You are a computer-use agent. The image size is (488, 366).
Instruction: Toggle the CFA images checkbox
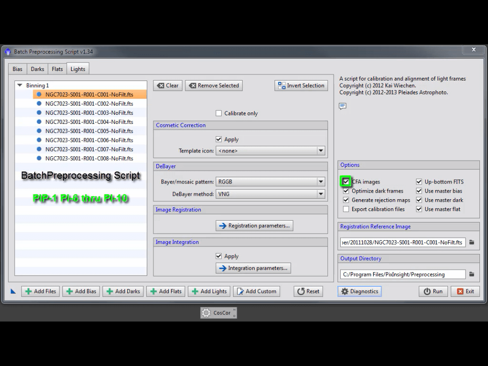(346, 182)
